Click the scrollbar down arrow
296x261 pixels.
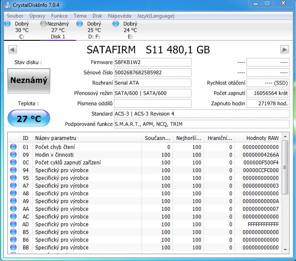click(285, 249)
